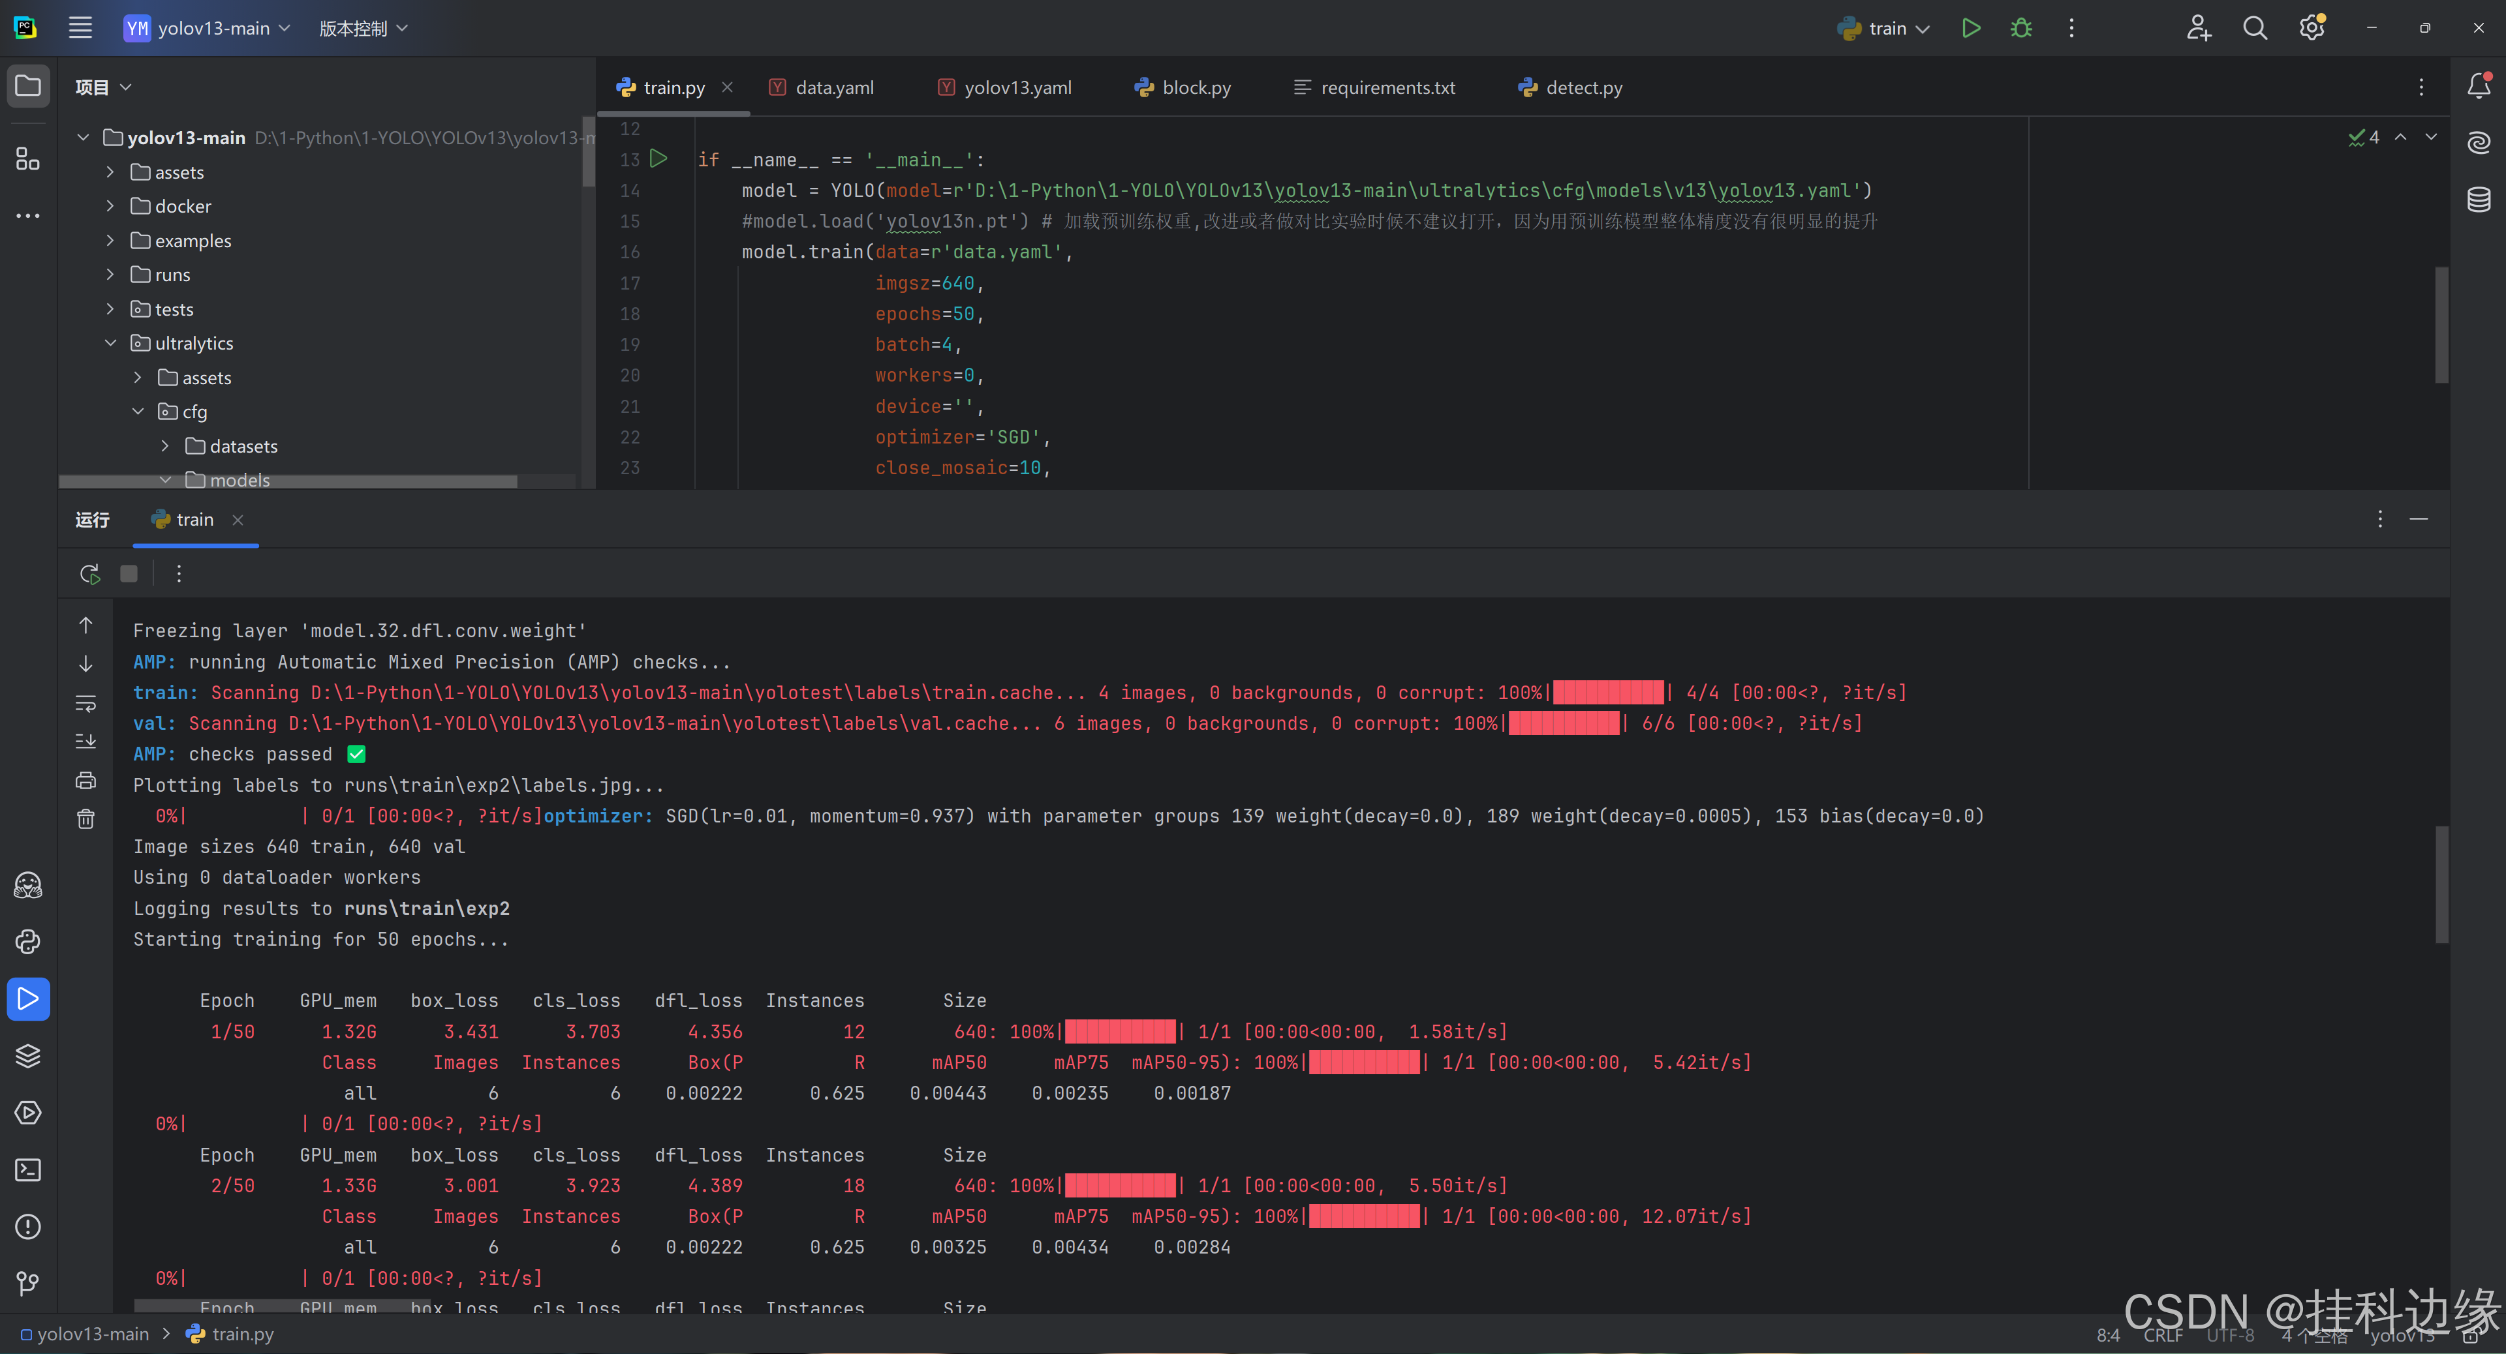Viewport: 2506px width, 1354px height.
Task: Minimize the Run tool window
Action: click(2419, 519)
